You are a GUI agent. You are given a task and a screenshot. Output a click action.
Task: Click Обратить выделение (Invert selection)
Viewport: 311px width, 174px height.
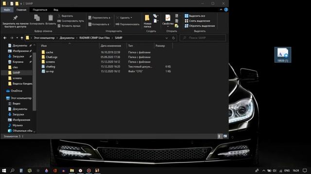(x=200, y=26)
